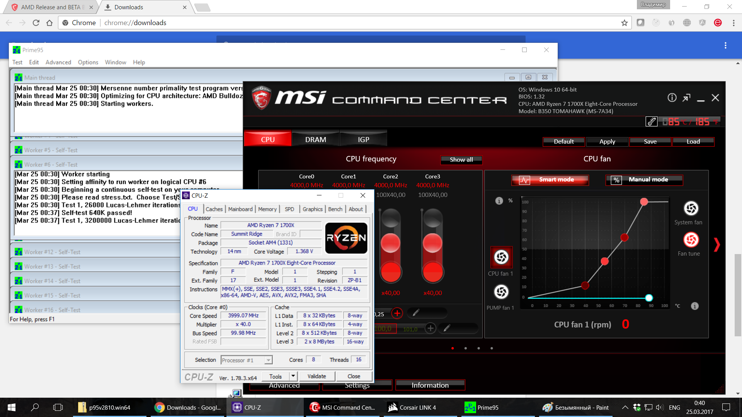The height and width of the screenshot is (417, 742).
Task: Click the red right chevron for next panel
Action: [x=717, y=245]
